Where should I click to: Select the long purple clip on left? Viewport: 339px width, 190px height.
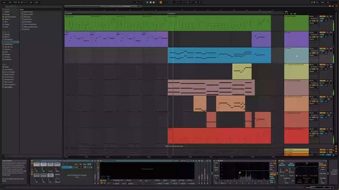point(116,39)
